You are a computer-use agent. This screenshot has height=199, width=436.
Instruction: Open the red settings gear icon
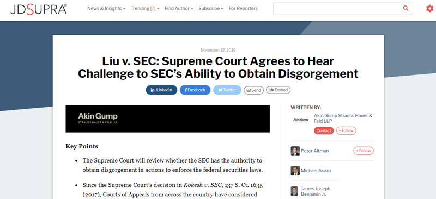[x=429, y=9]
